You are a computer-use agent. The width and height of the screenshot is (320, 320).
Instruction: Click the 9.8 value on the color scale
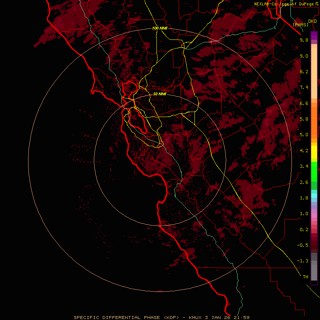304,40
